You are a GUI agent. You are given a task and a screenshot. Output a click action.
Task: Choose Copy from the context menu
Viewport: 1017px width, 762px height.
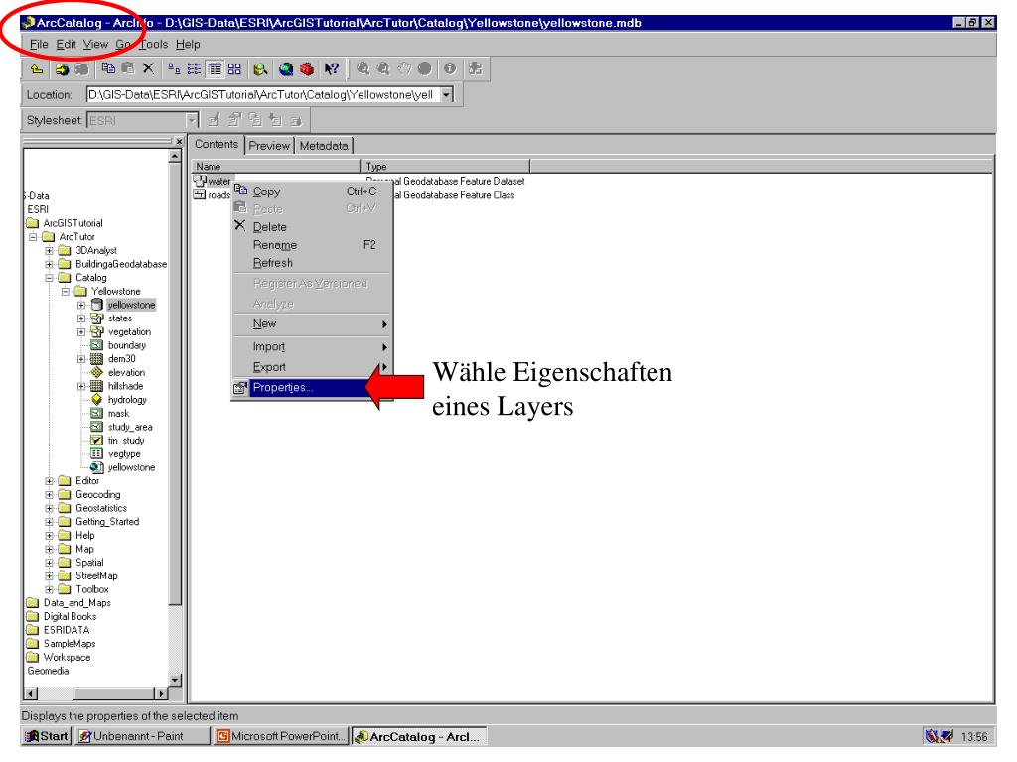click(313, 191)
